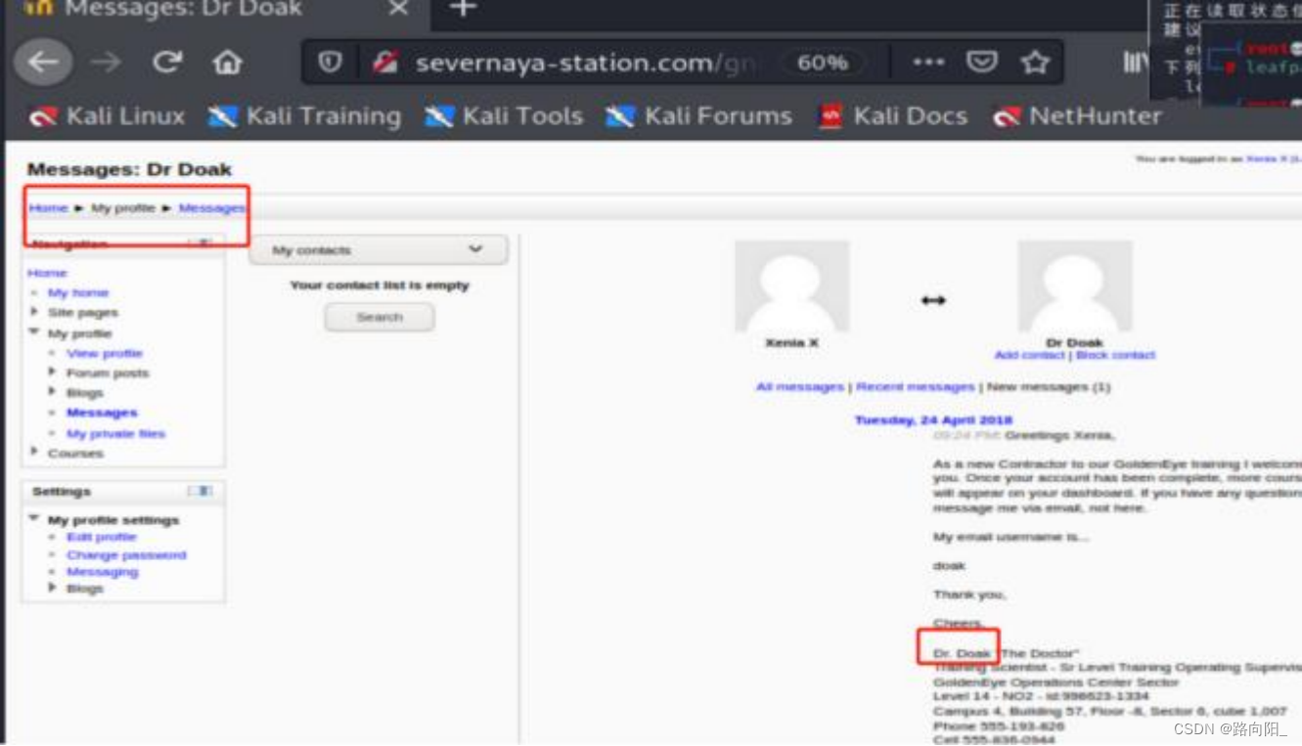Open Edit profile in Settings
This screenshot has width=1302, height=746.
point(102,538)
